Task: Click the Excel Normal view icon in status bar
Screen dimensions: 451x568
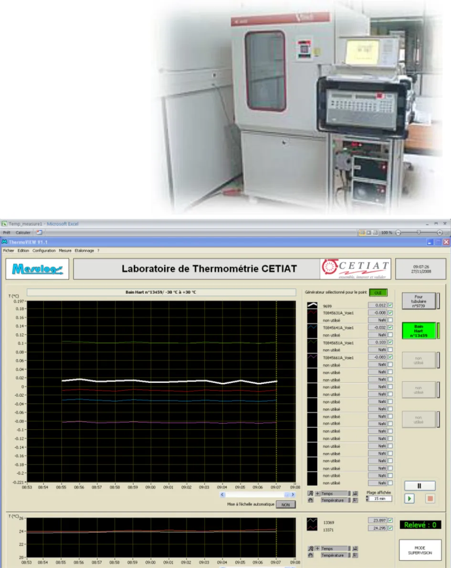Action: tap(362, 233)
